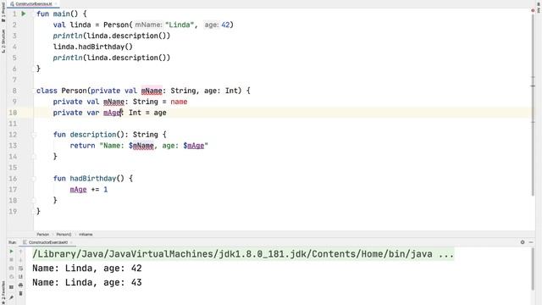The height and width of the screenshot is (305, 542).
Task: Click the mName: parameter hint on line 2
Action: 148,25
